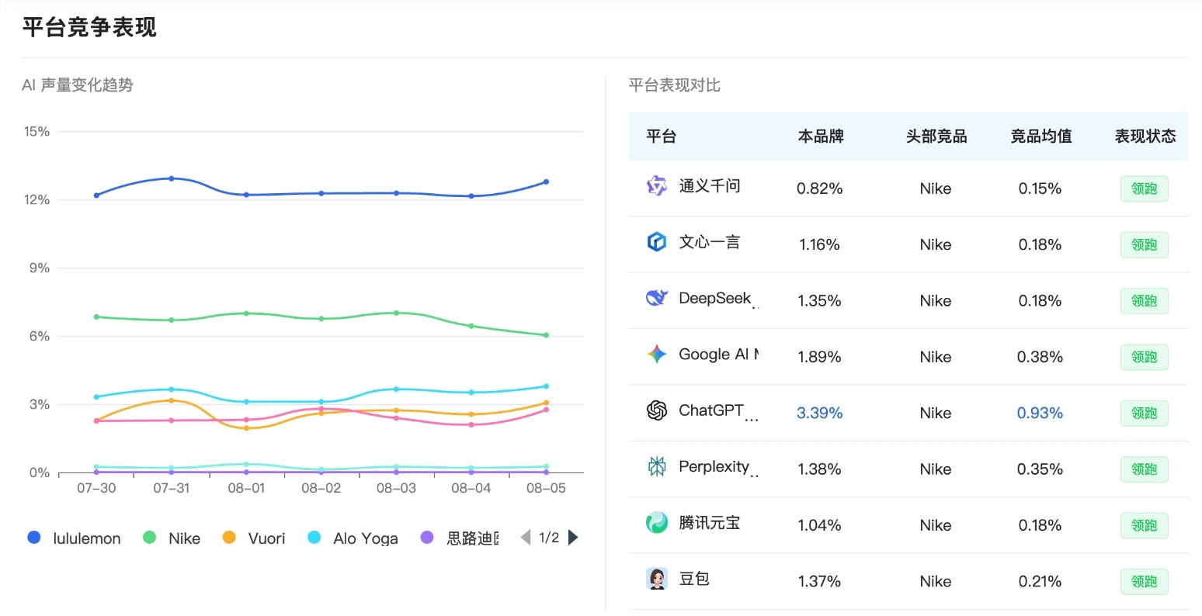Click the 豆包 avatar icon

pyautogui.click(x=657, y=579)
